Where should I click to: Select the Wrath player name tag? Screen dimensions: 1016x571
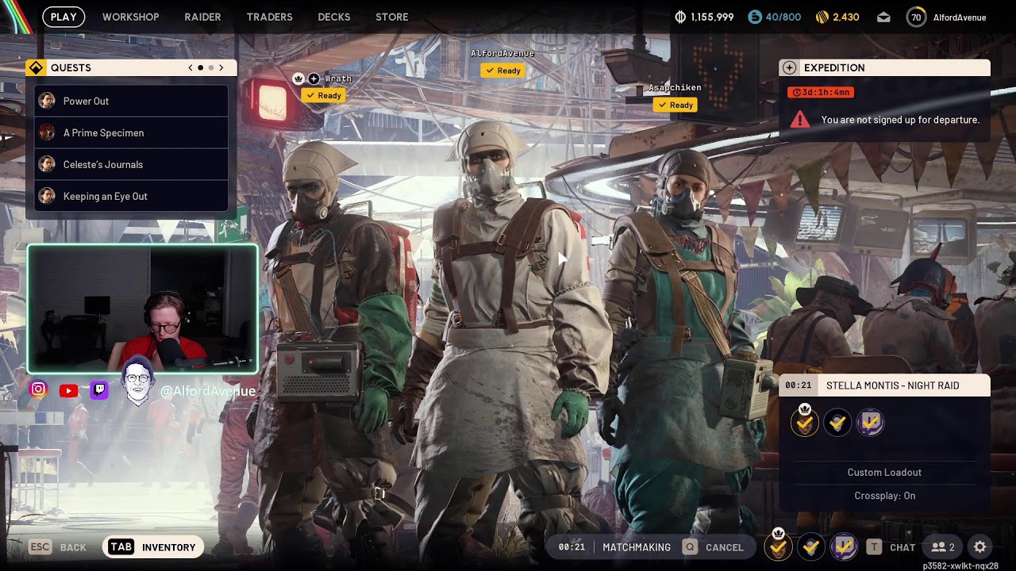click(x=338, y=79)
